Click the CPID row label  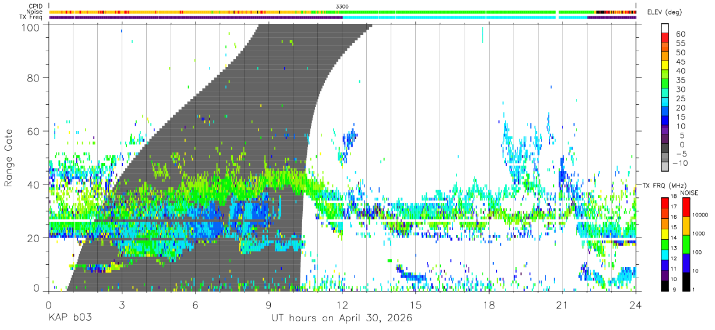pyautogui.click(x=35, y=6)
